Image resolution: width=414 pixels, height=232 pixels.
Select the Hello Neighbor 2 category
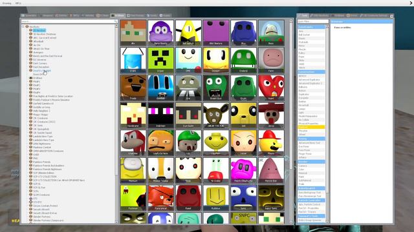pos(41,111)
